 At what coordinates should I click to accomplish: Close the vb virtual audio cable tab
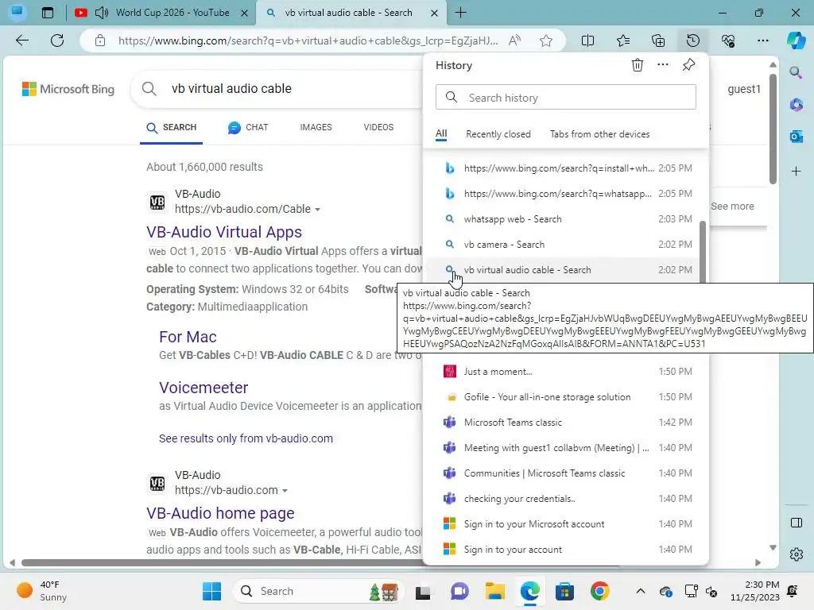[x=435, y=13]
